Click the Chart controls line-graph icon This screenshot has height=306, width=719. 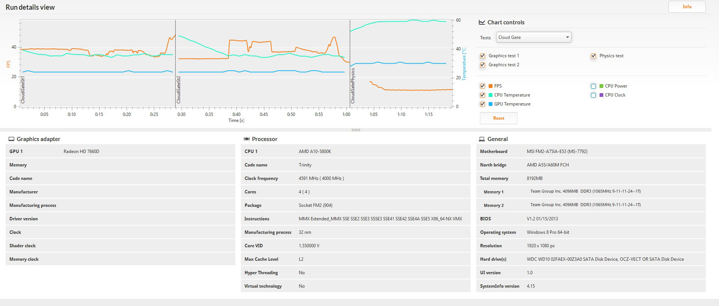point(482,22)
